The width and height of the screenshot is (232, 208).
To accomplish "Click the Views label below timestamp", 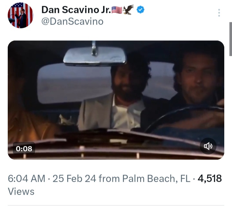I will coord(21,191).
